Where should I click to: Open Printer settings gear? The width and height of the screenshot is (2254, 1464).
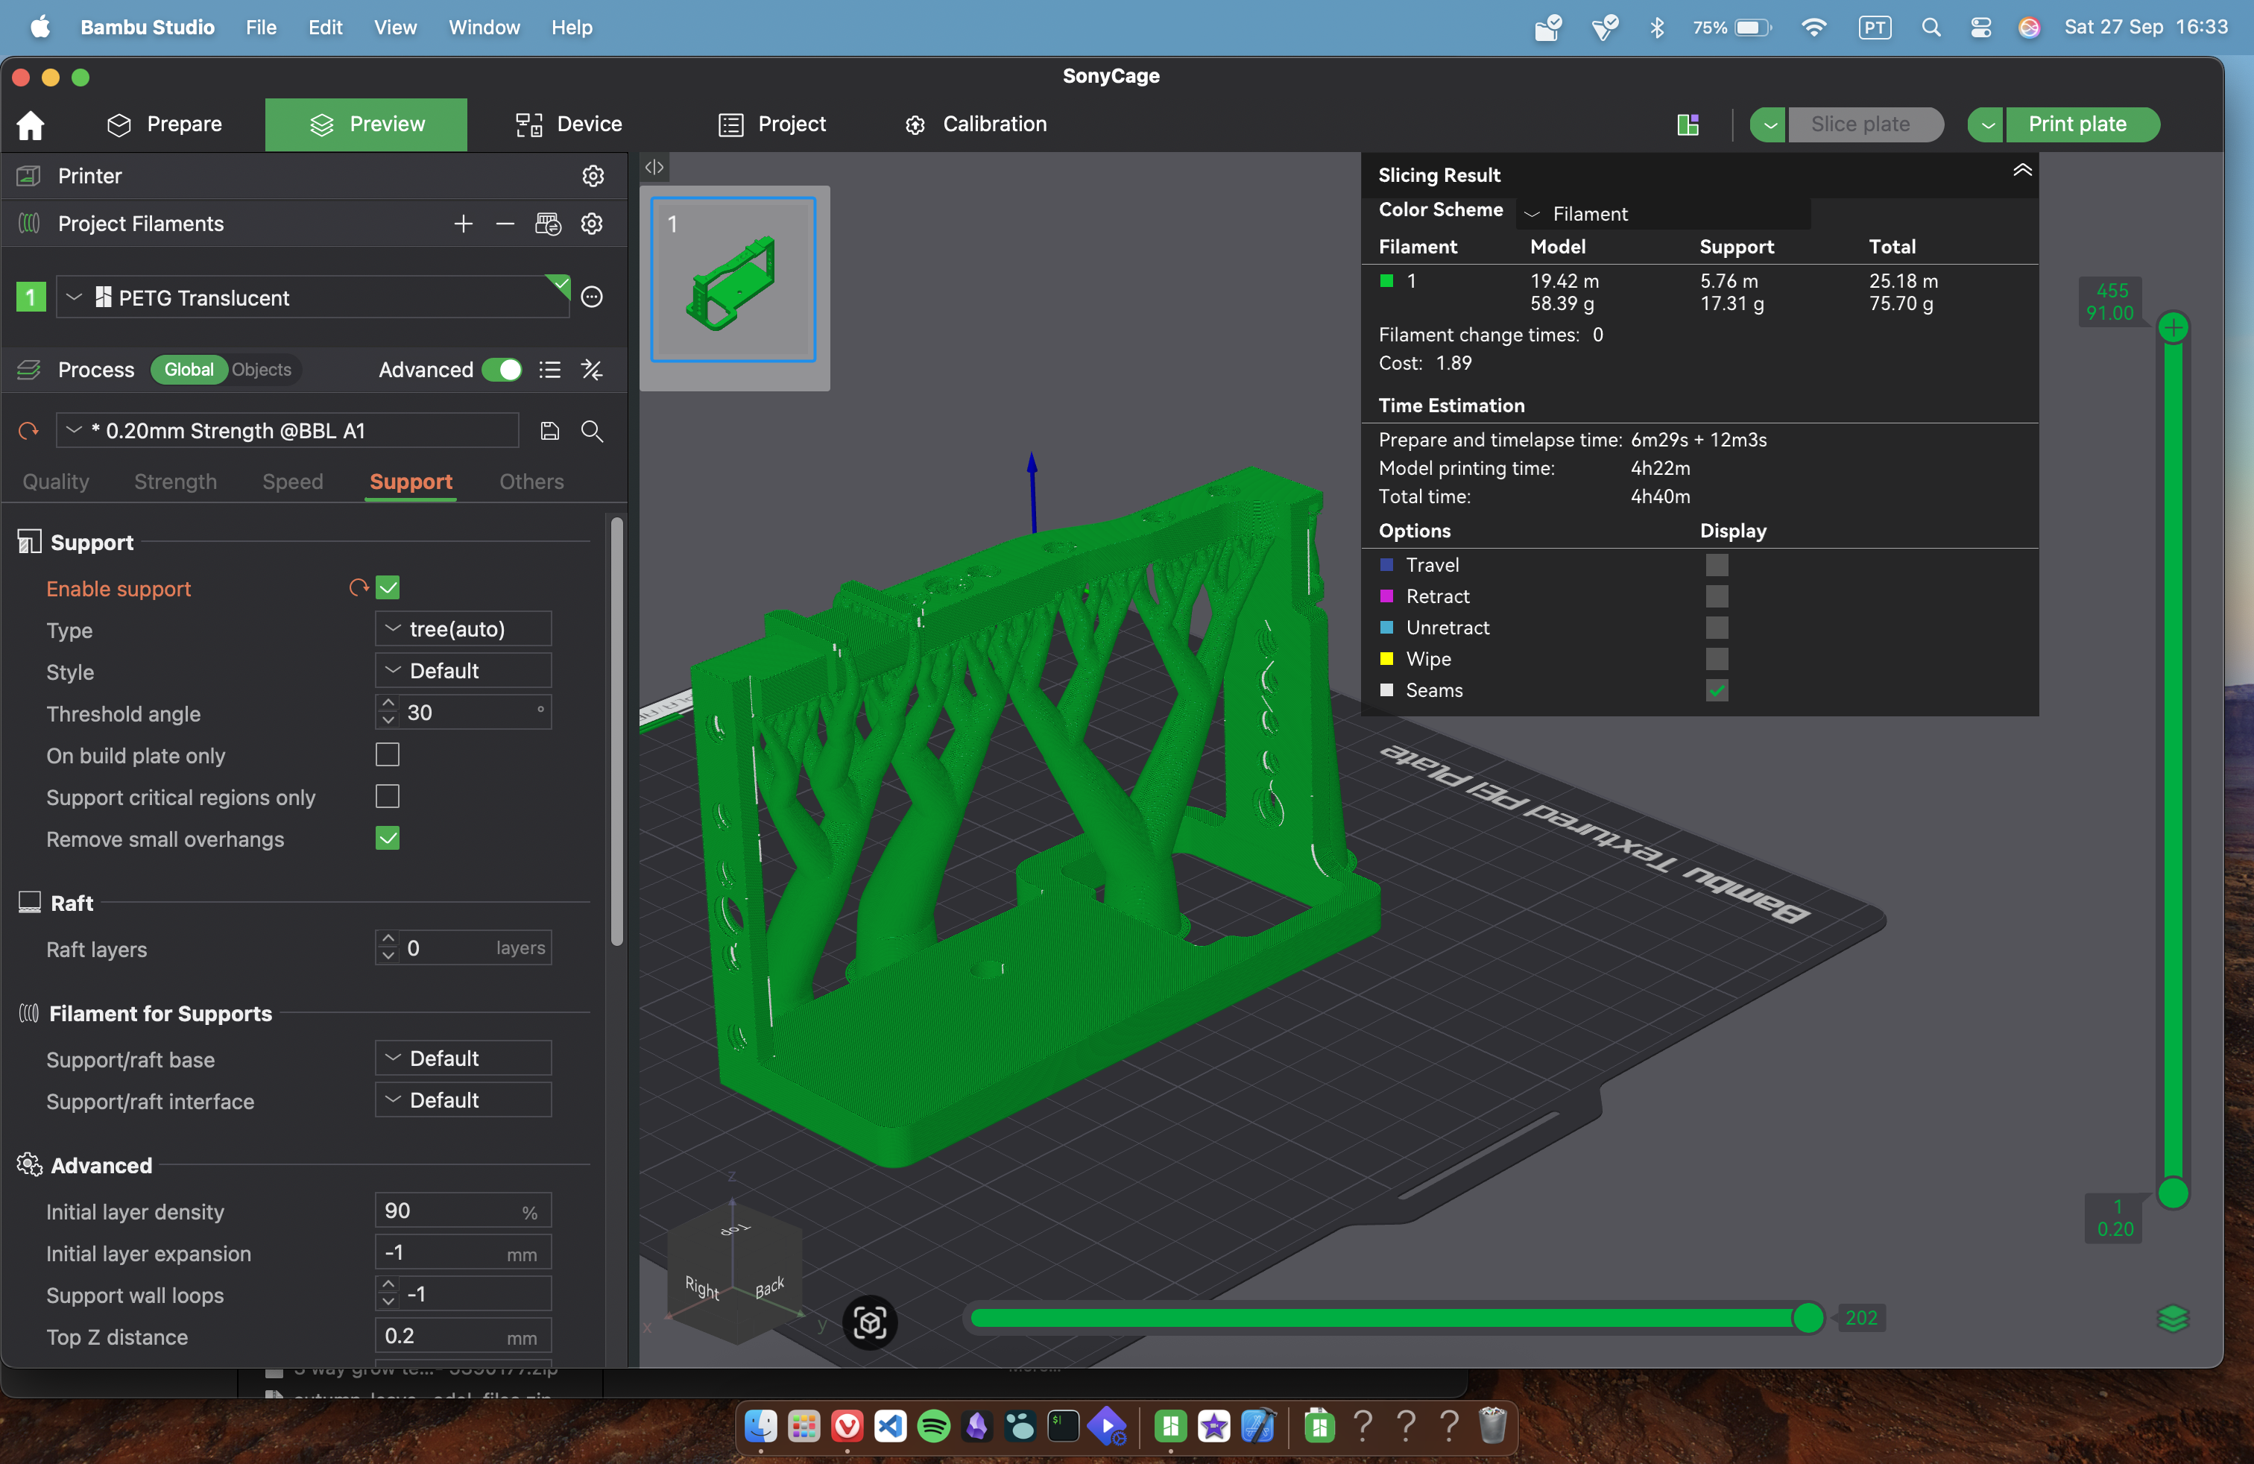pos(593,176)
